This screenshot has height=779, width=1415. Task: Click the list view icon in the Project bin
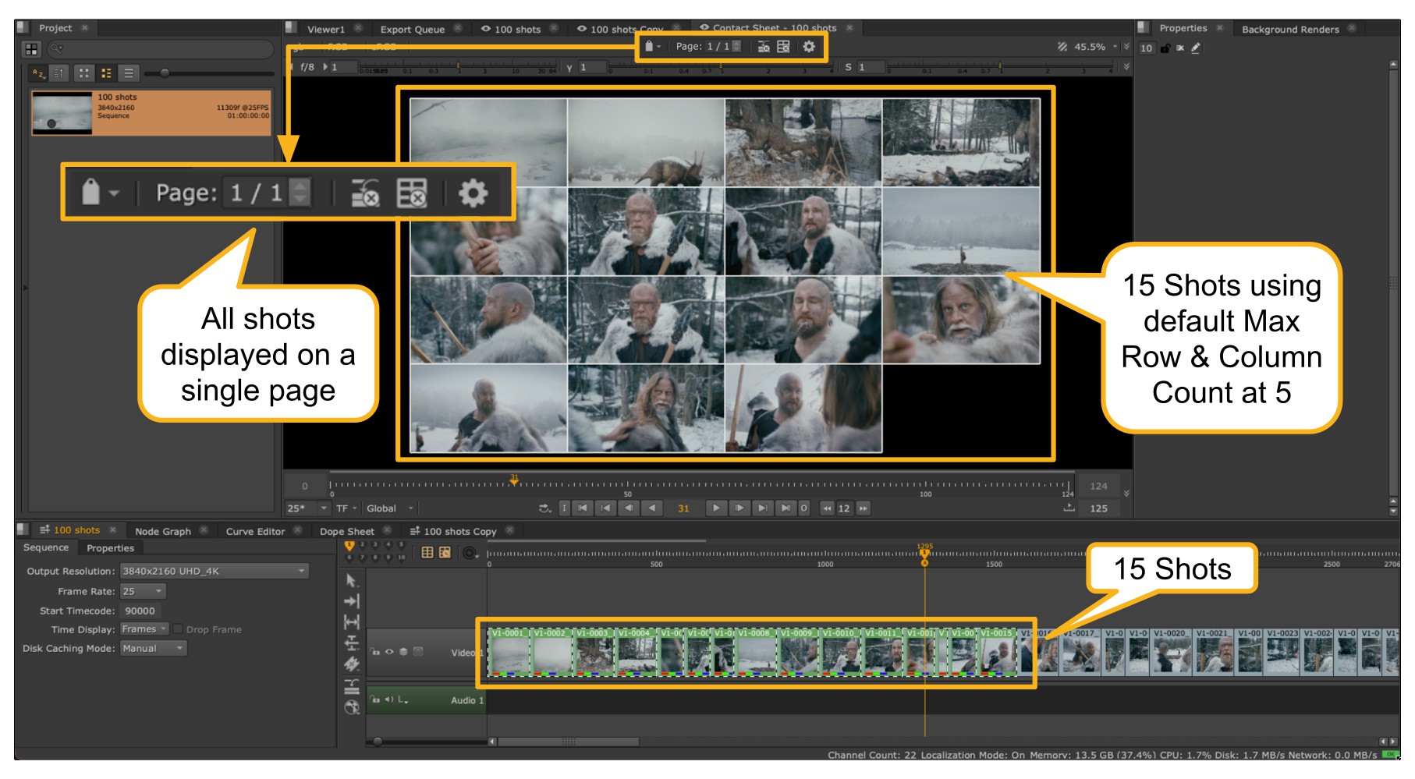click(128, 74)
